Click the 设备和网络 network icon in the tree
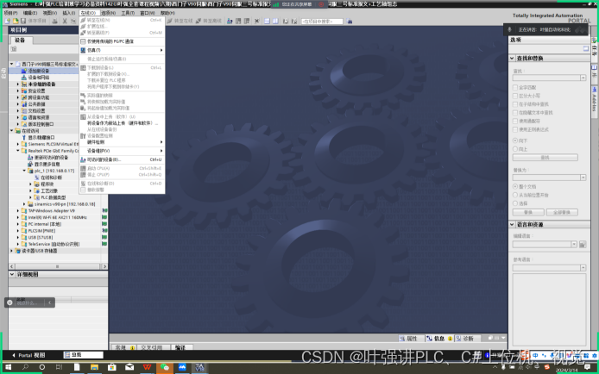This screenshot has width=599, height=374. pyautogui.click(x=23, y=78)
